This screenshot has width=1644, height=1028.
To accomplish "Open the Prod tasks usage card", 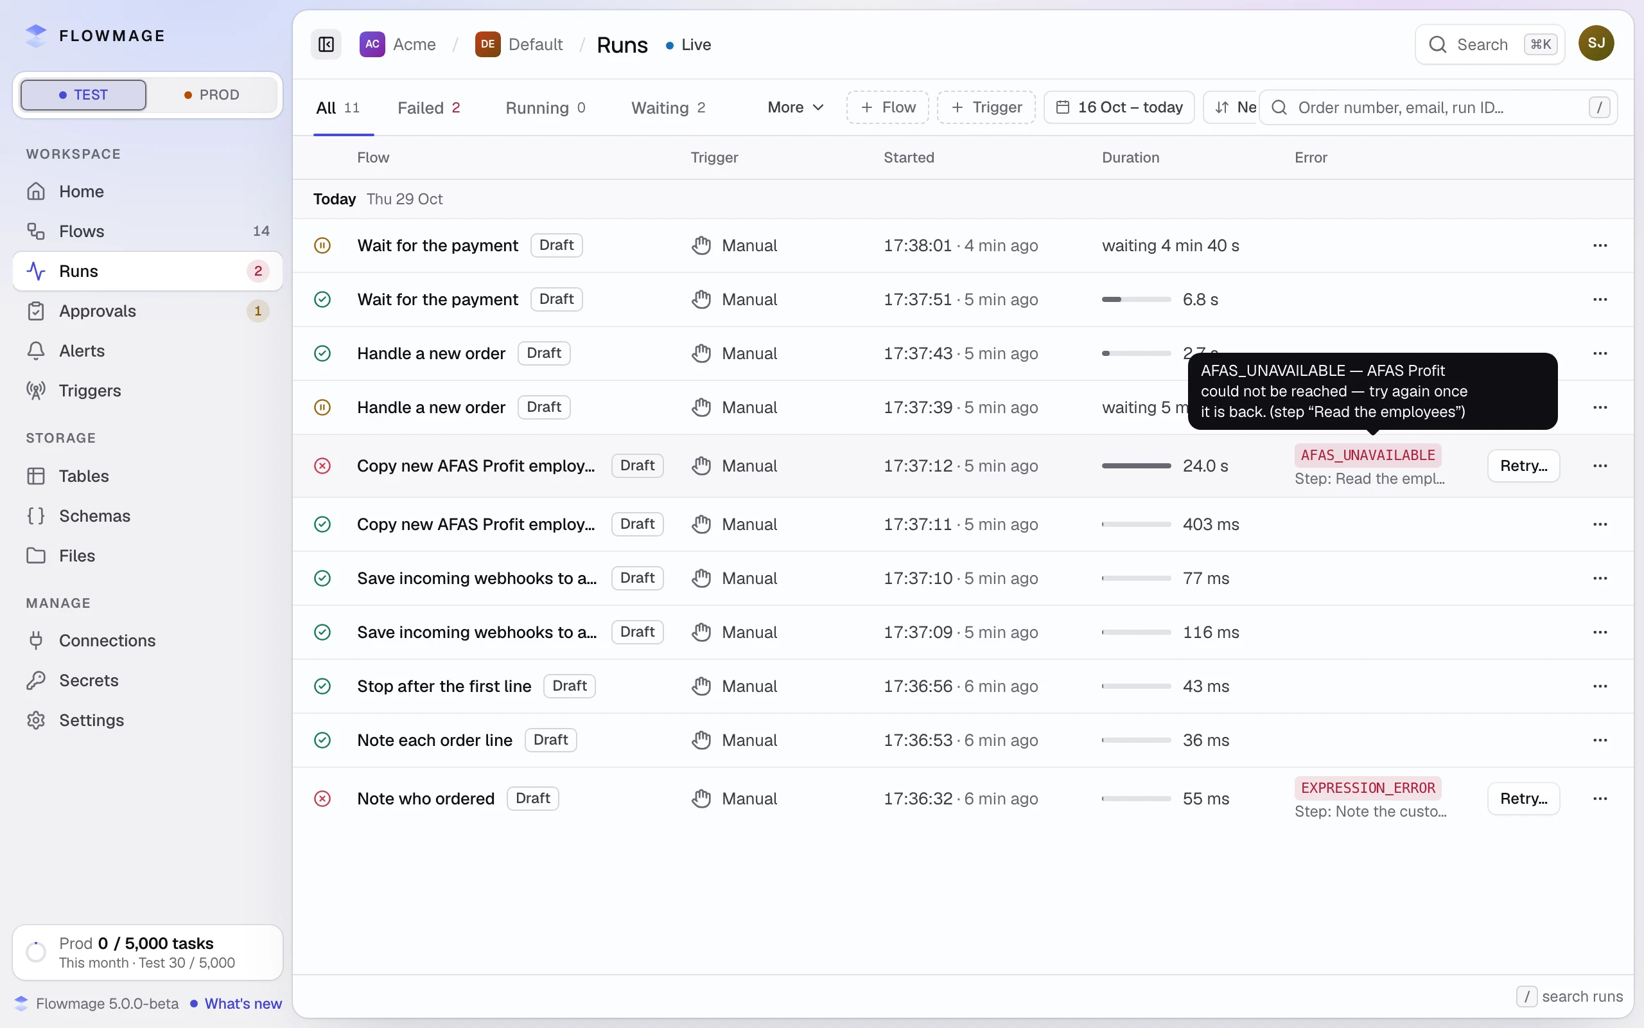I will click(148, 952).
